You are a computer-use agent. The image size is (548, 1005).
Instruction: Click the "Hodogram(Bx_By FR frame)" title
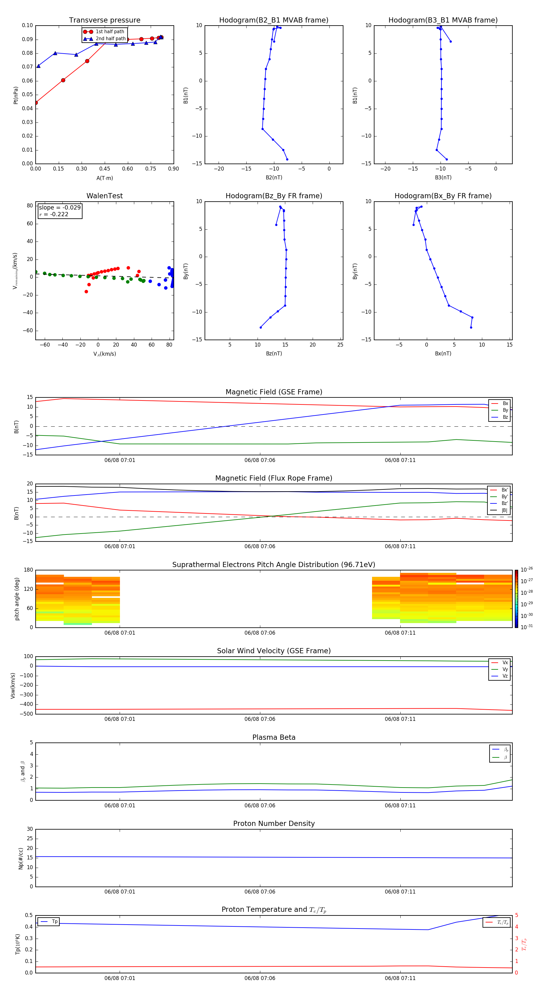443,196
